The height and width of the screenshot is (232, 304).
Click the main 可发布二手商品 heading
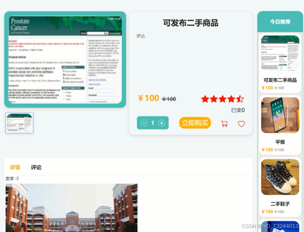click(191, 23)
